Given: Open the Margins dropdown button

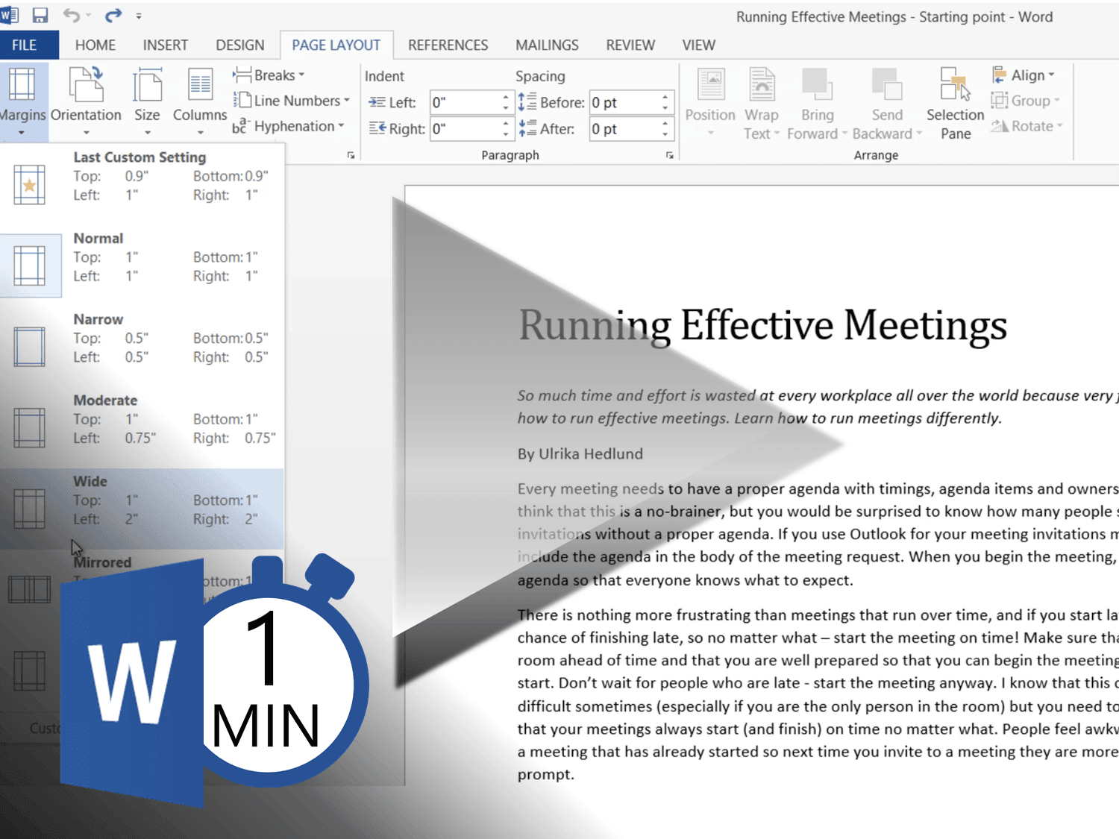Looking at the screenshot, I should [x=22, y=101].
